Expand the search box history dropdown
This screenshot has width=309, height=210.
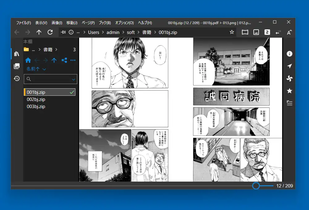tap(74, 79)
